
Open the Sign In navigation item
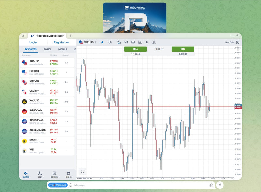(x=69, y=175)
